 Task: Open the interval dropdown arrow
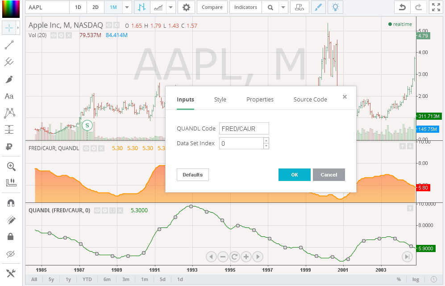click(127, 8)
